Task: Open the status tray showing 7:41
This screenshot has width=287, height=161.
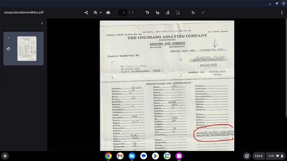Action: (x=275, y=156)
